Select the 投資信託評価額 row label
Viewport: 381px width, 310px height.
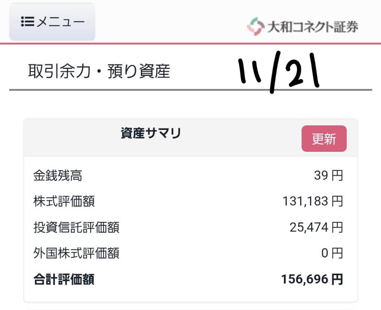[76, 227]
